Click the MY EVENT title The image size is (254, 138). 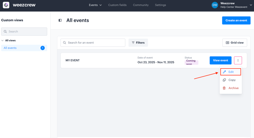coord(73,60)
